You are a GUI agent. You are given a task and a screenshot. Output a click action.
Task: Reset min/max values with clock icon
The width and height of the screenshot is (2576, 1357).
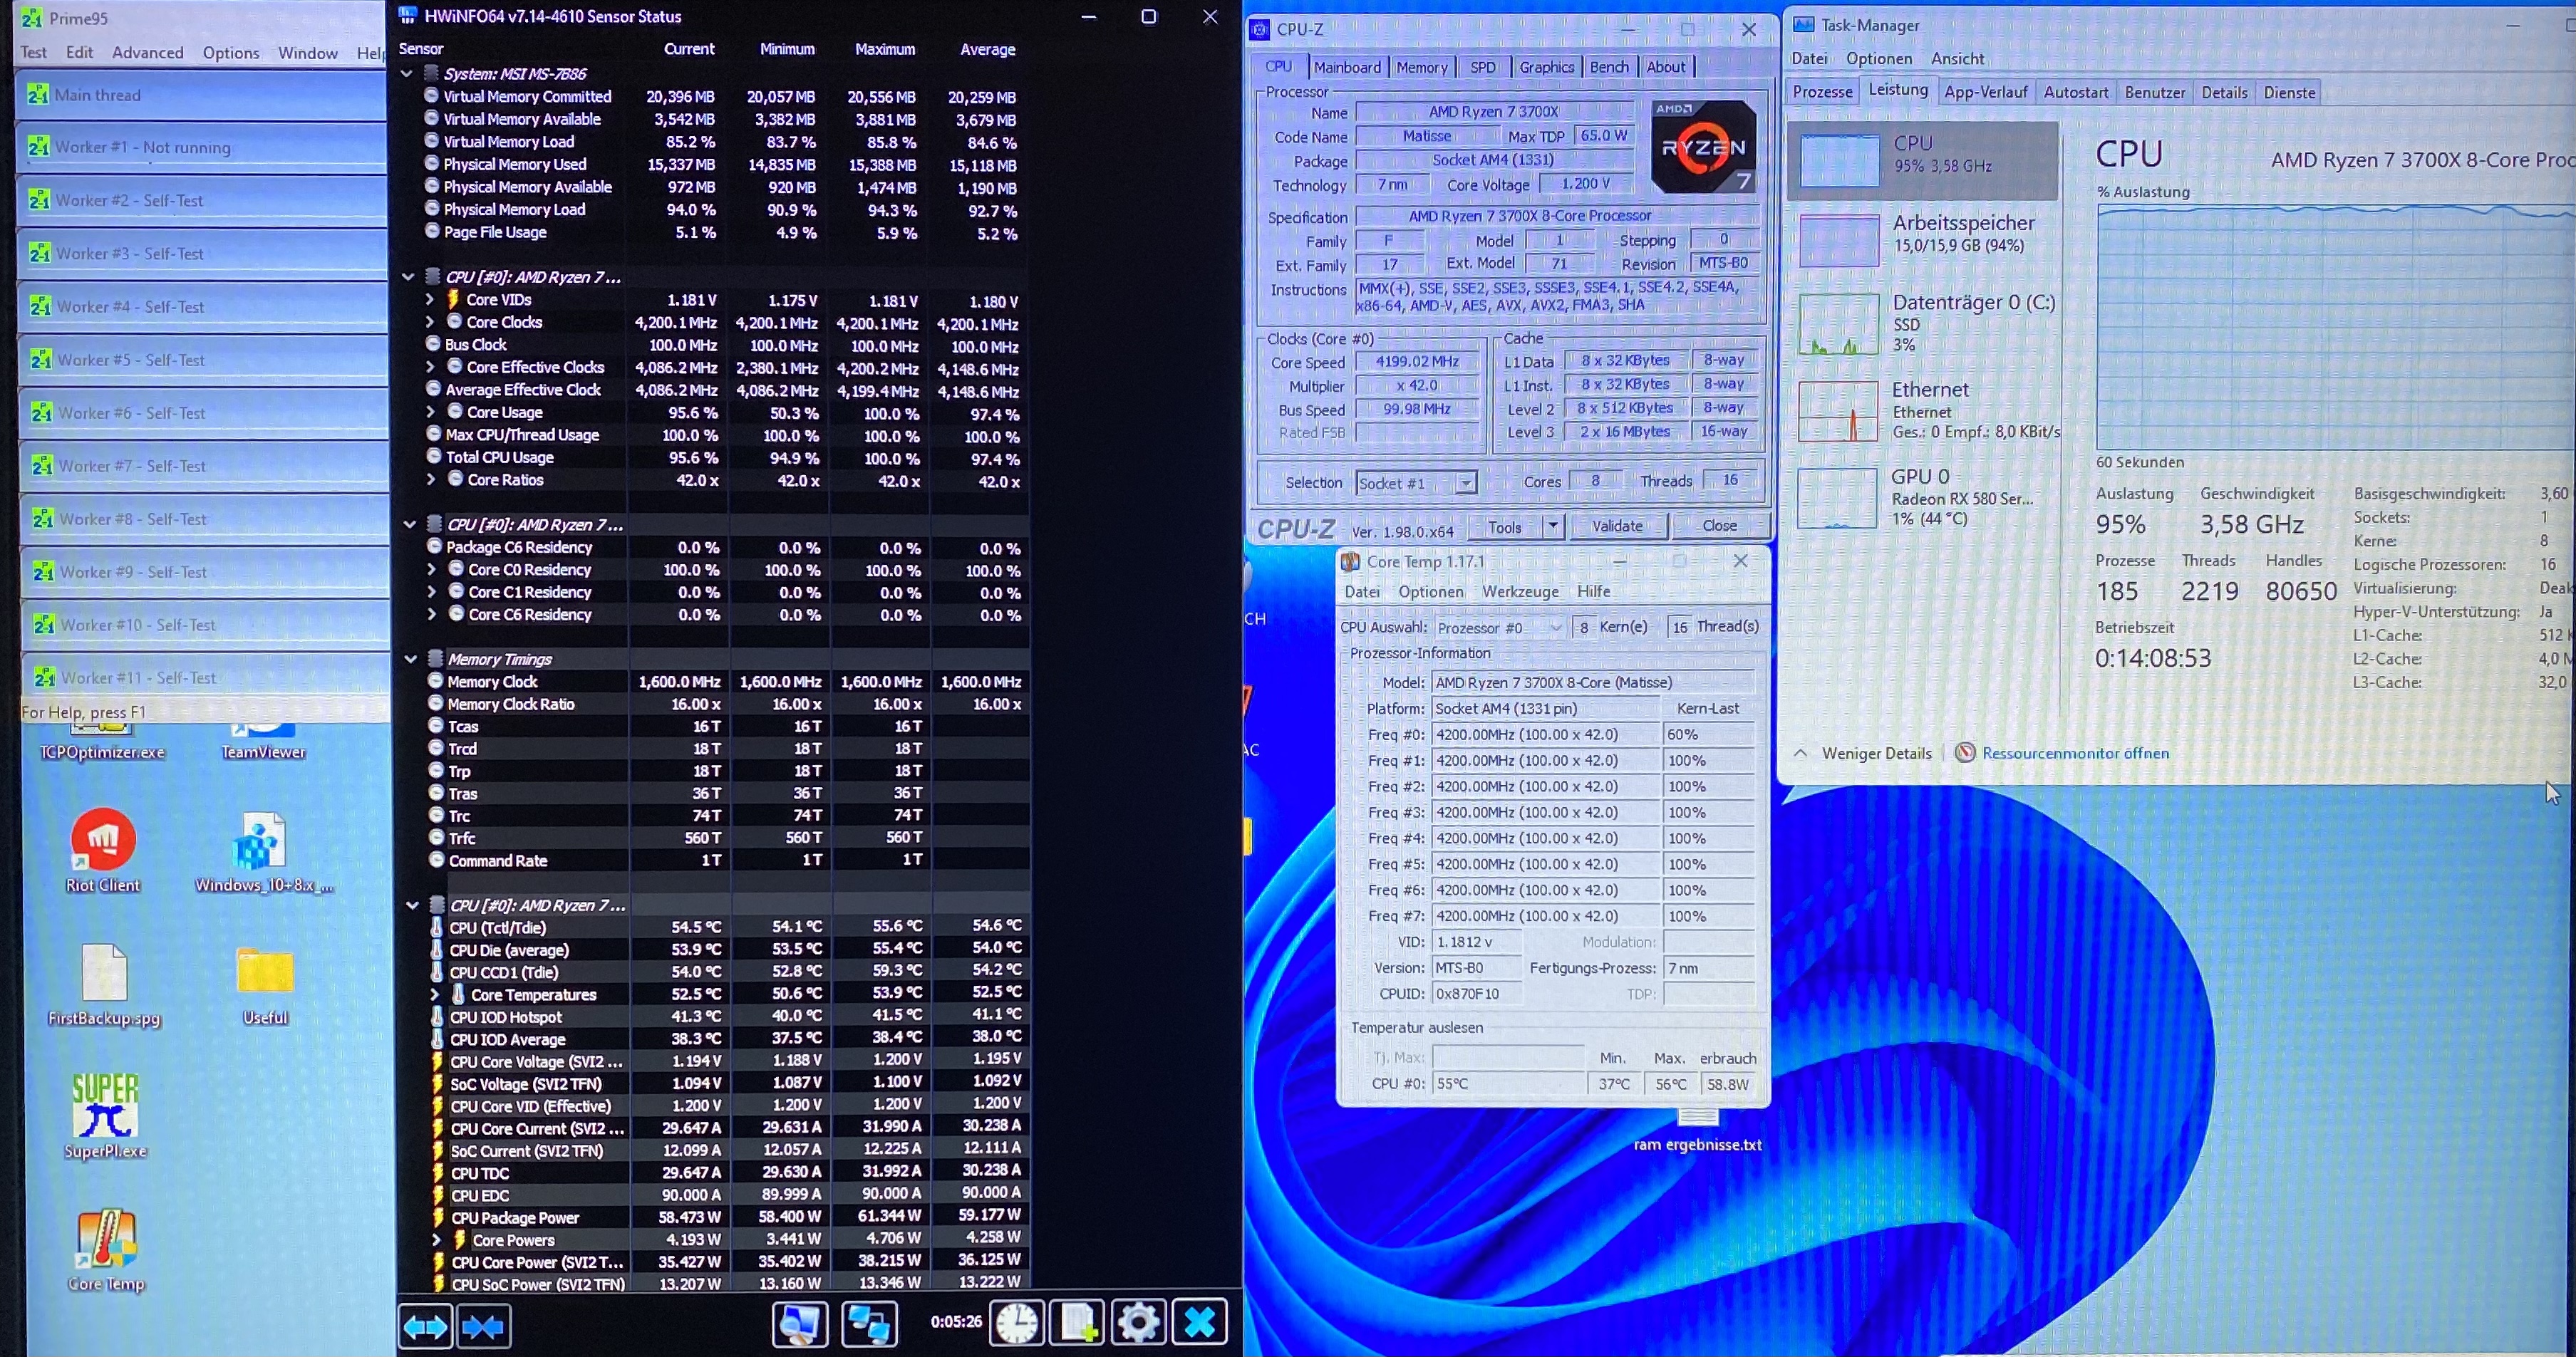pos(1017,1323)
